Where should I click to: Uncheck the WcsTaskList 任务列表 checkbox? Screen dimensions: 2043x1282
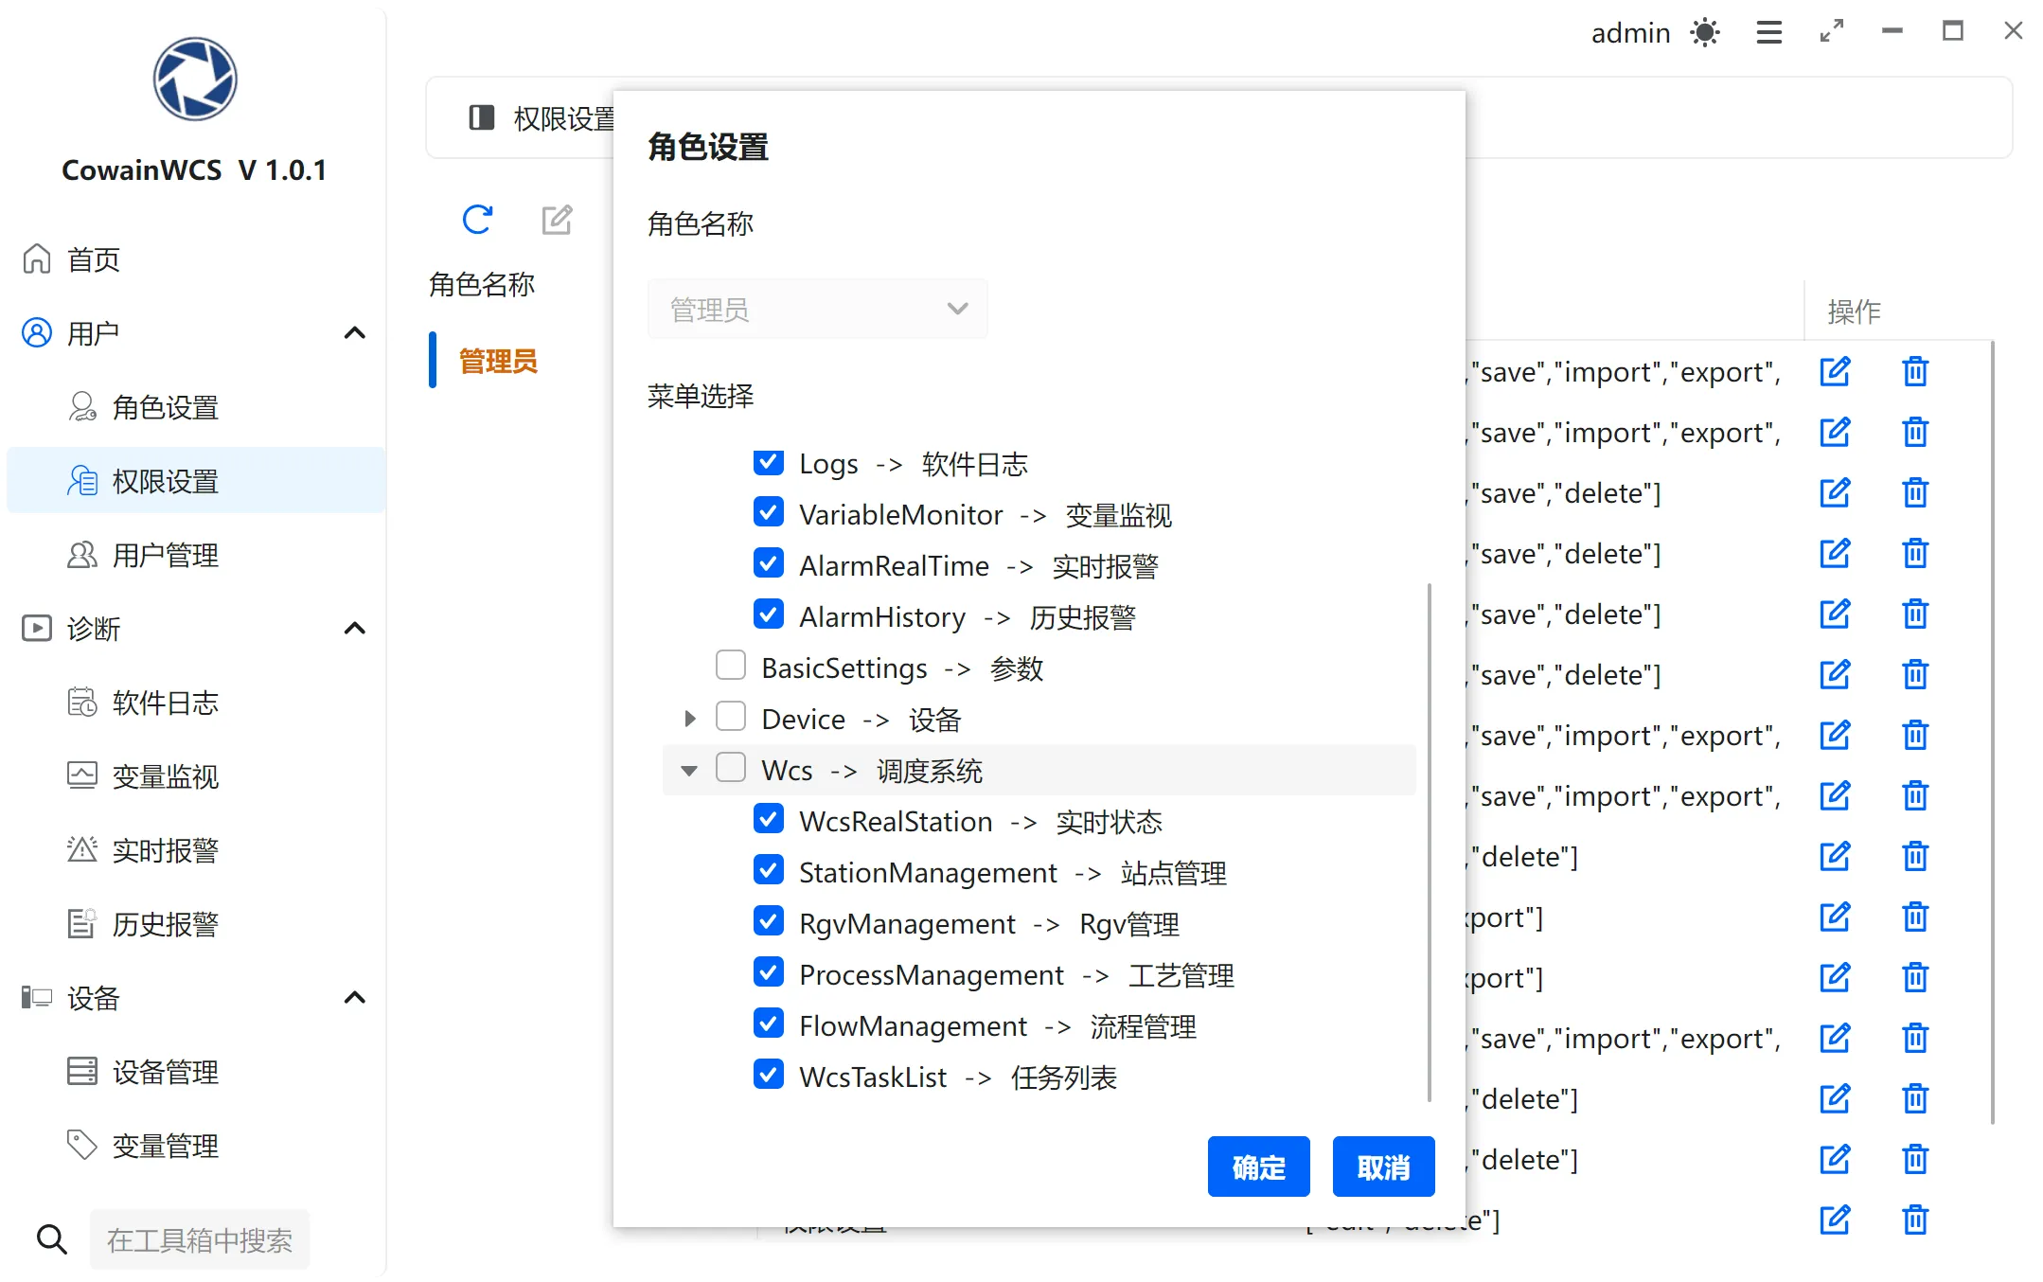pos(769,1075)
